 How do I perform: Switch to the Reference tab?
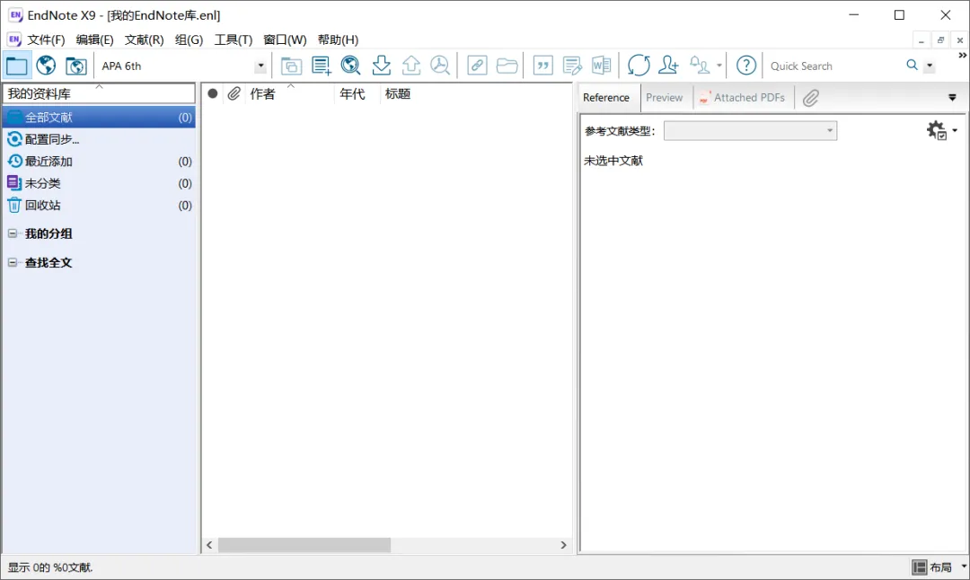click(605, 98)
